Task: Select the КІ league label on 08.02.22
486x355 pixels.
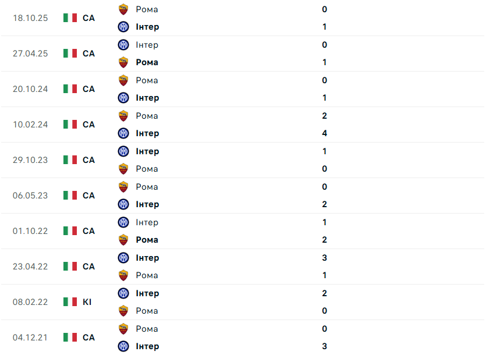Action: click(87, 302)
